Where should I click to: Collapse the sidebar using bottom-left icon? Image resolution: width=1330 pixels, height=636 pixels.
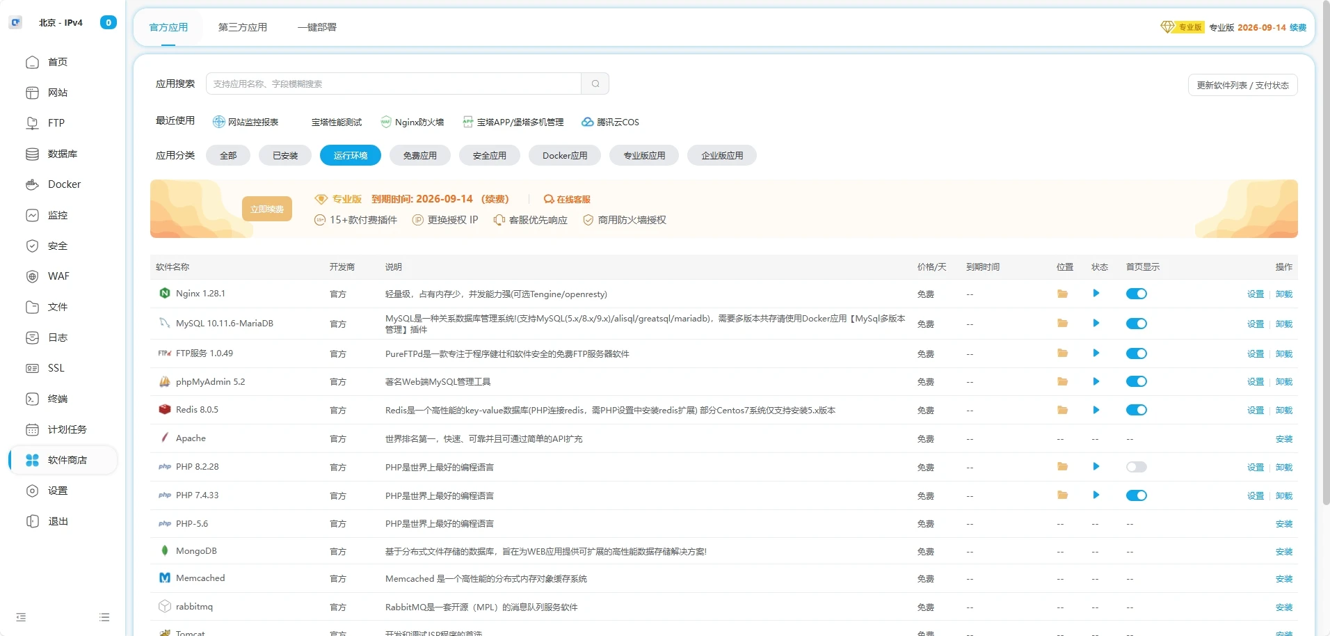pyautogui.click(x=21, y=617)
